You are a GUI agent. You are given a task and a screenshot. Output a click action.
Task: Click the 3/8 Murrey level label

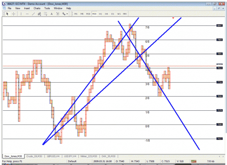tap(147, 84)
